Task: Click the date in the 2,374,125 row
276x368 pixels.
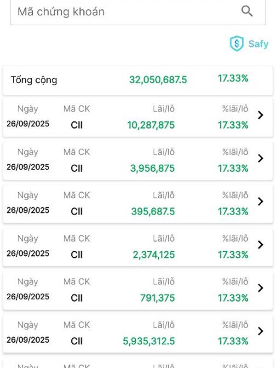Action: [28, 253]
